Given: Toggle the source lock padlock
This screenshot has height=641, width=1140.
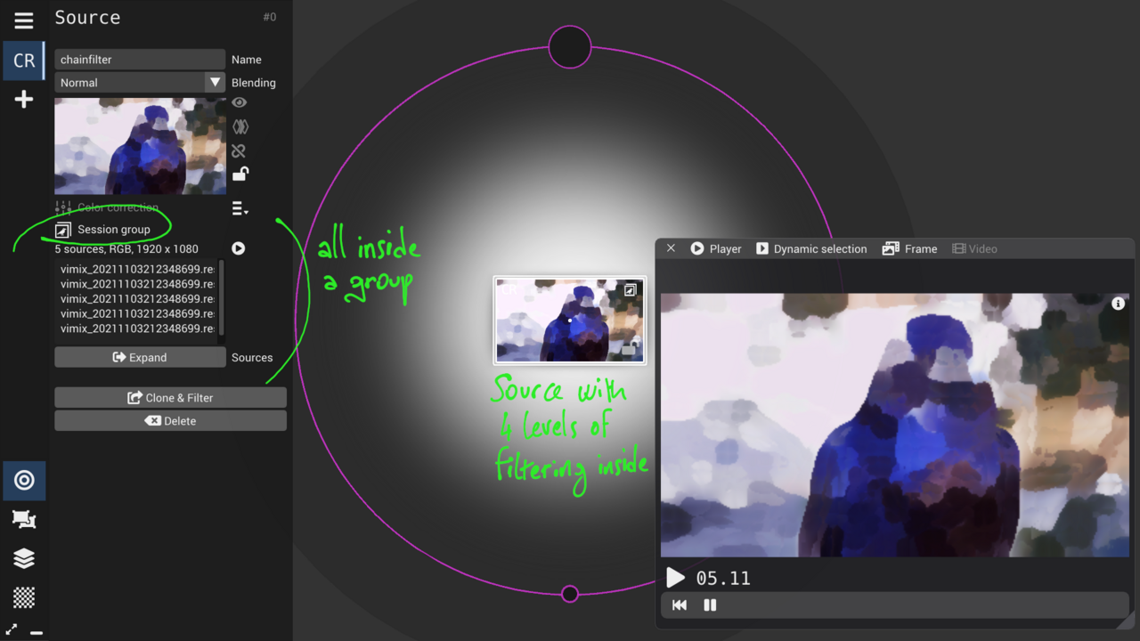Looking at the screenshot, I should tap(240, 174).
